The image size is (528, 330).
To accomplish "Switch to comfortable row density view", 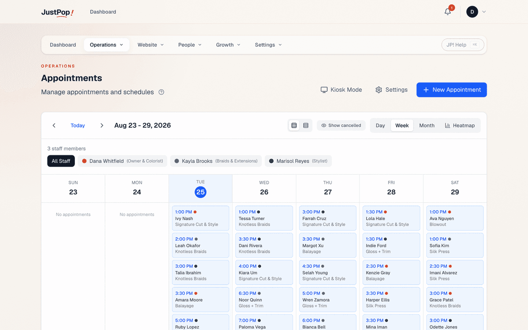I will (294, 125).
